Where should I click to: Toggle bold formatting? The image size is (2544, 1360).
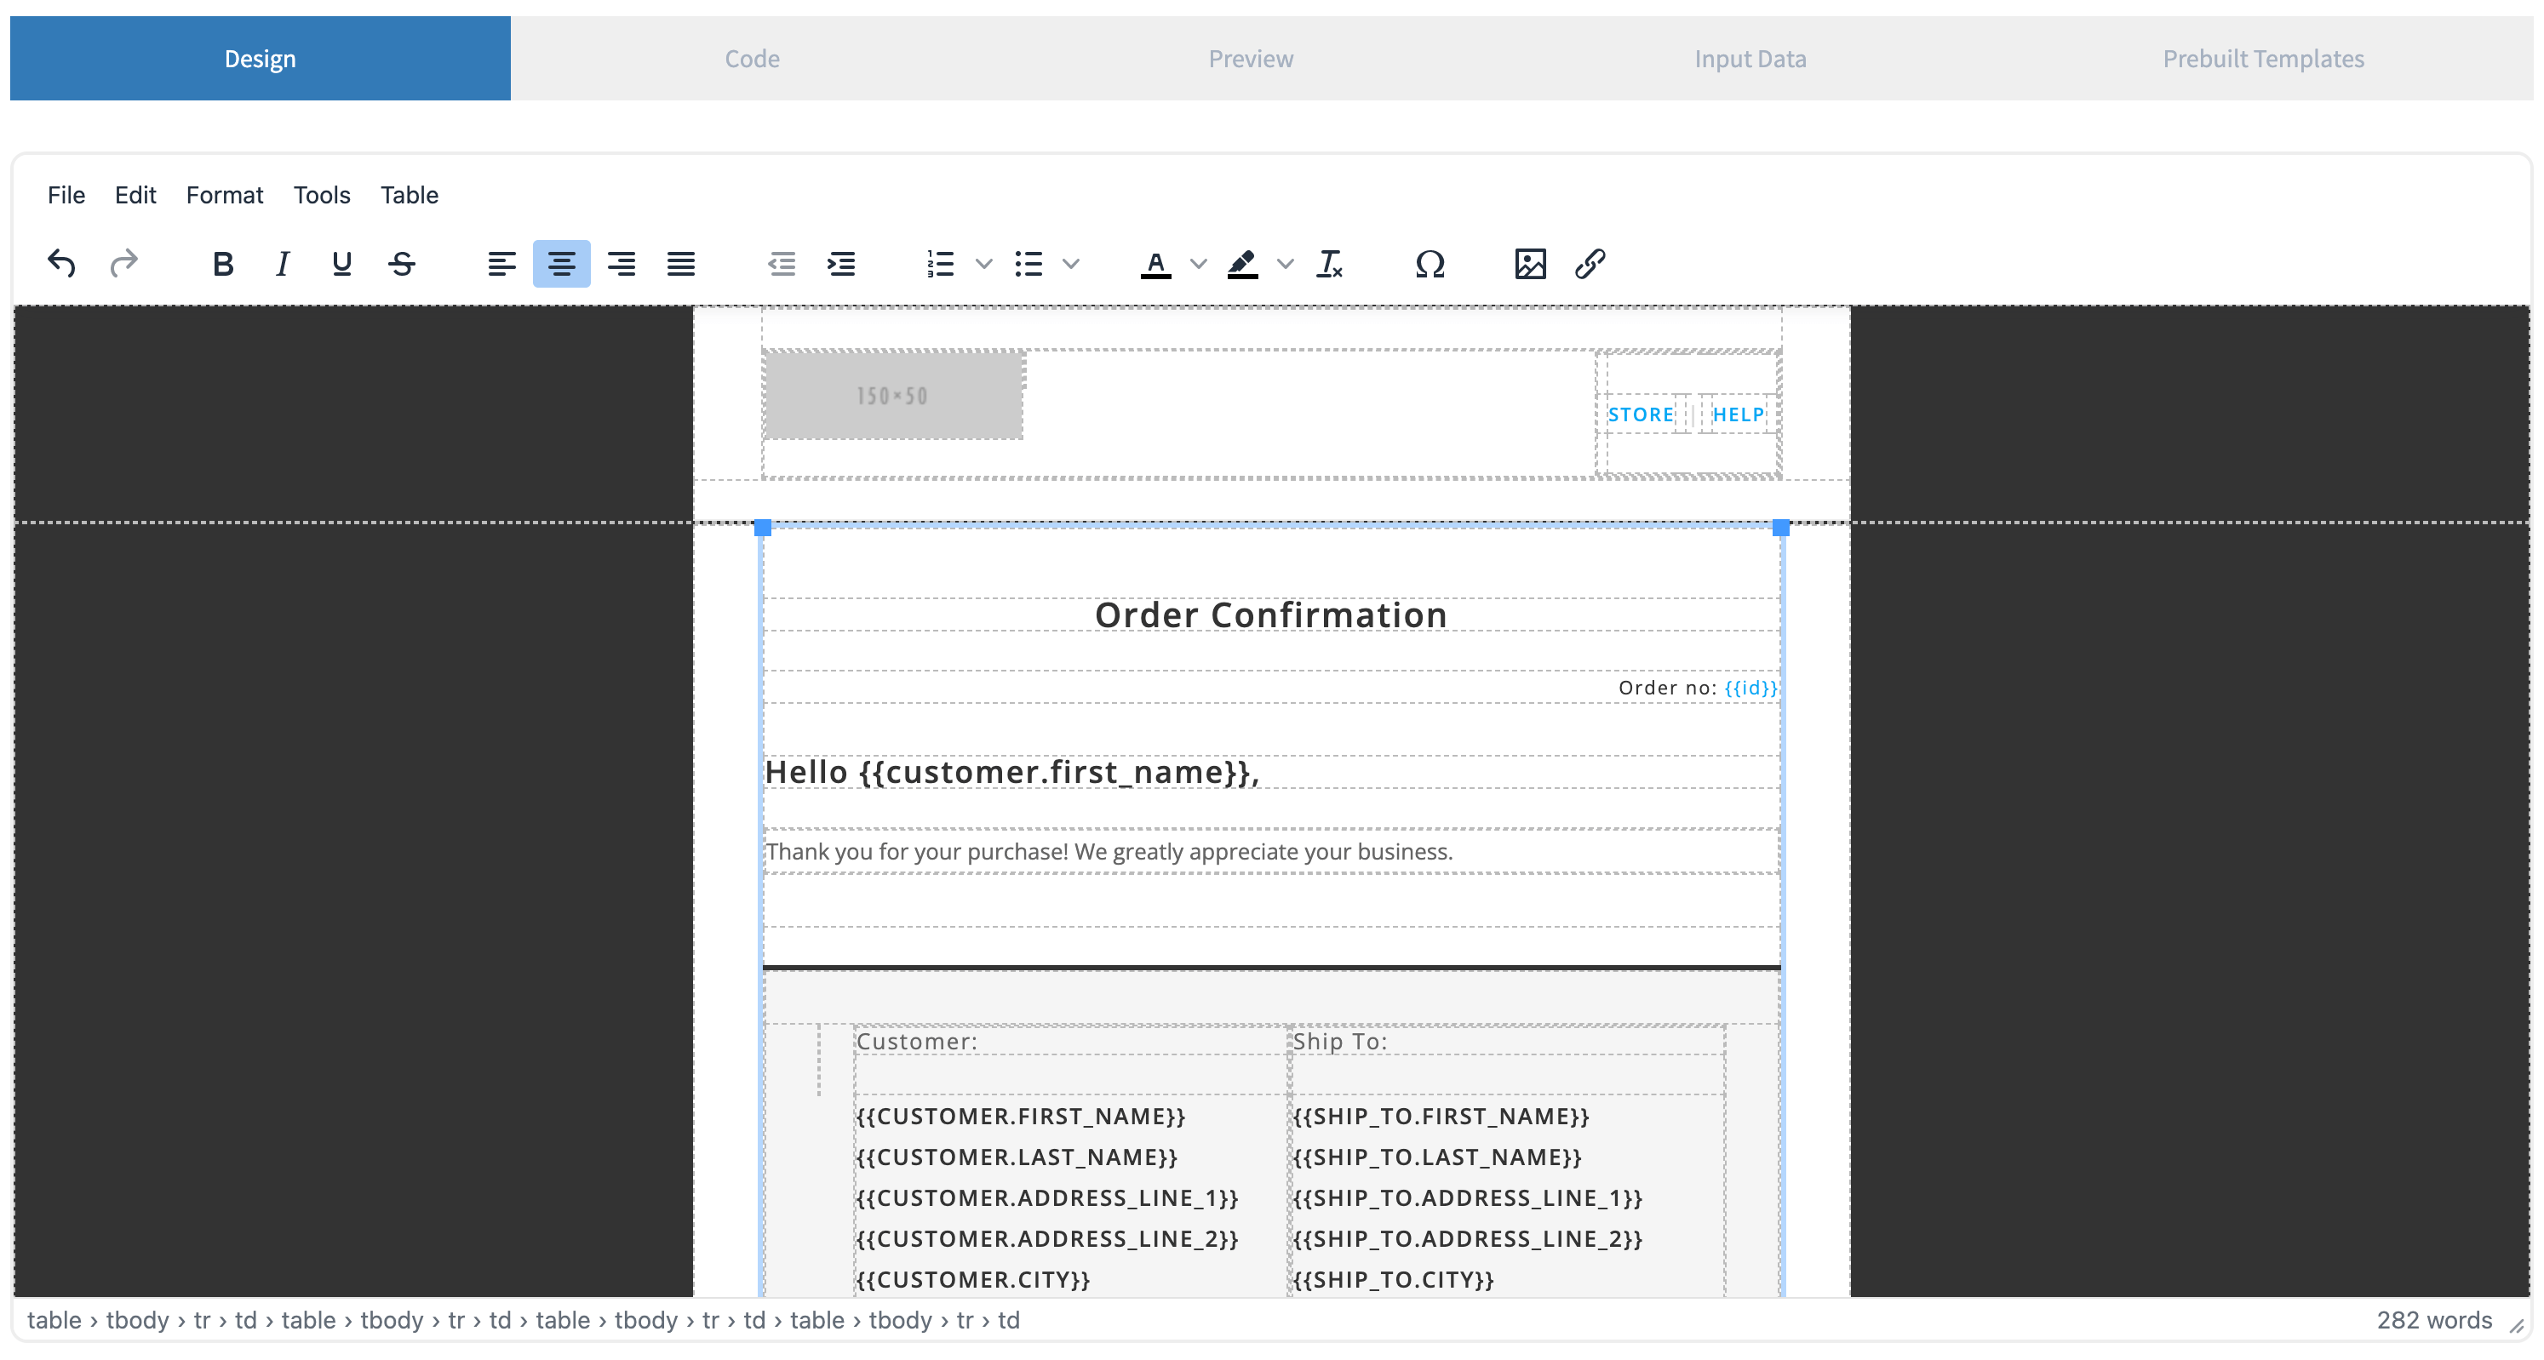223,264
